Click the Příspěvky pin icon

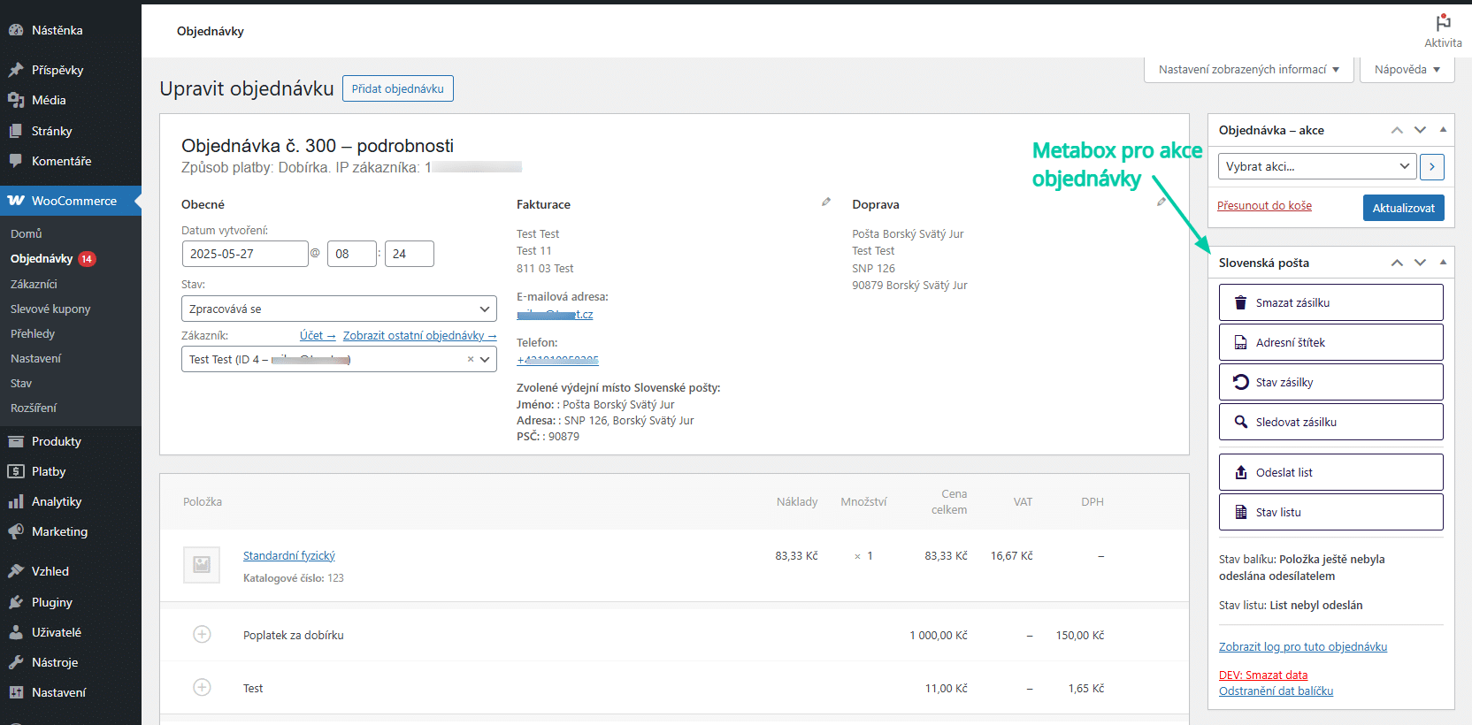16,70
